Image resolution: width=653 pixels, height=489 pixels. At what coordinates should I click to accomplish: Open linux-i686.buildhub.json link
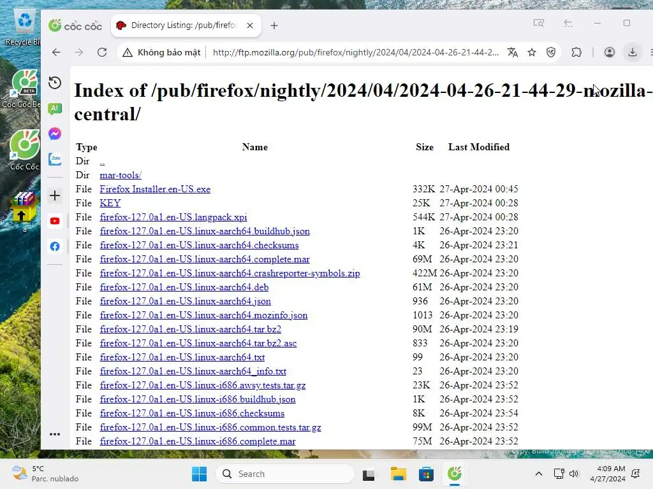pyautogui.click(x=198, y=399)
